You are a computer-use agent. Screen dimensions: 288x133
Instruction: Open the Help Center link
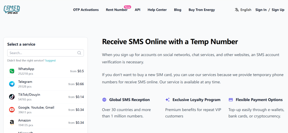coord(157,10)
